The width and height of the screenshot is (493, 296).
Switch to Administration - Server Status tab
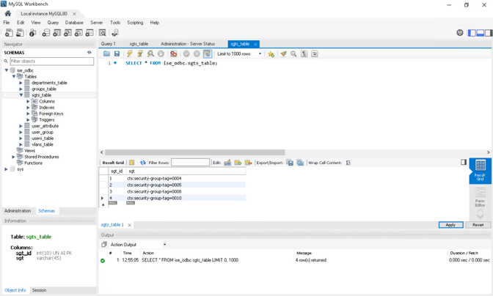click(x=188, y=44)
